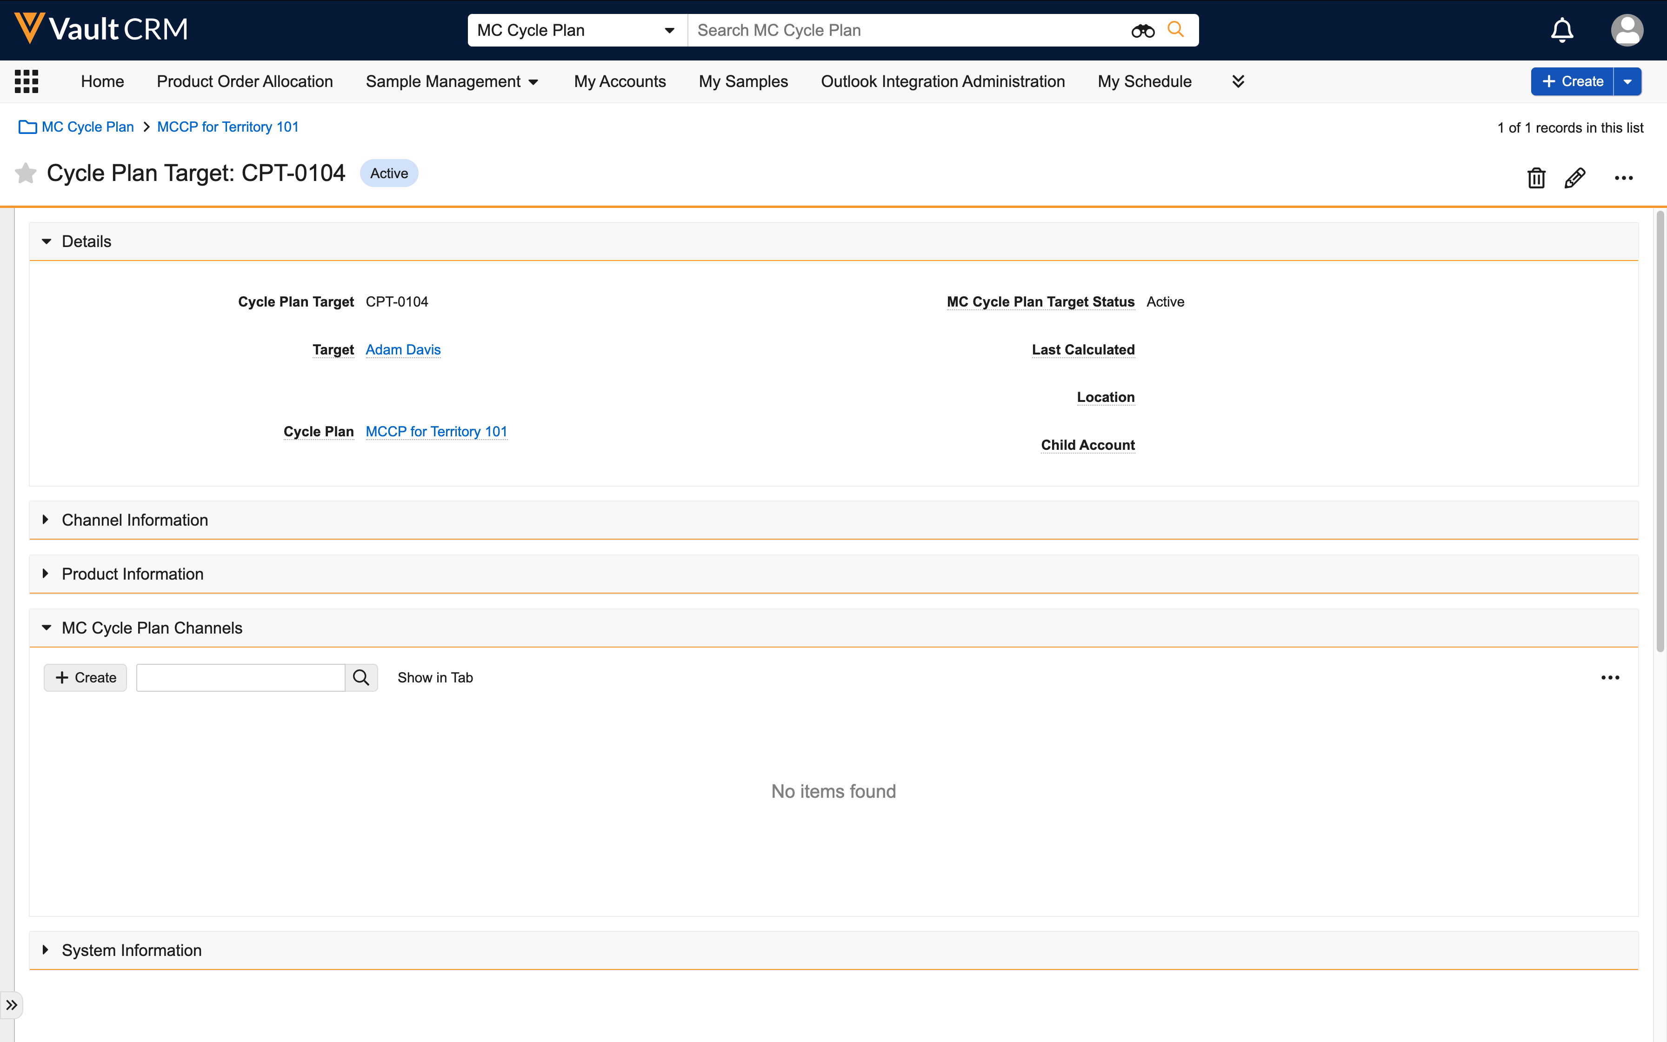
Task: Click the delete trash can icon
Action: pyautogui.click(x=1535, y=178)
